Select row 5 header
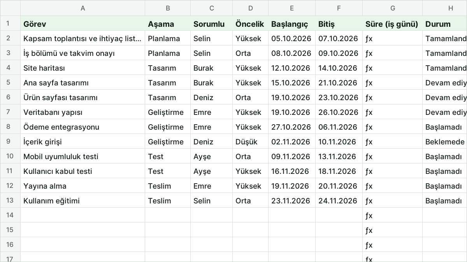This screenshot has width=467, height=262. coord(10,83)
